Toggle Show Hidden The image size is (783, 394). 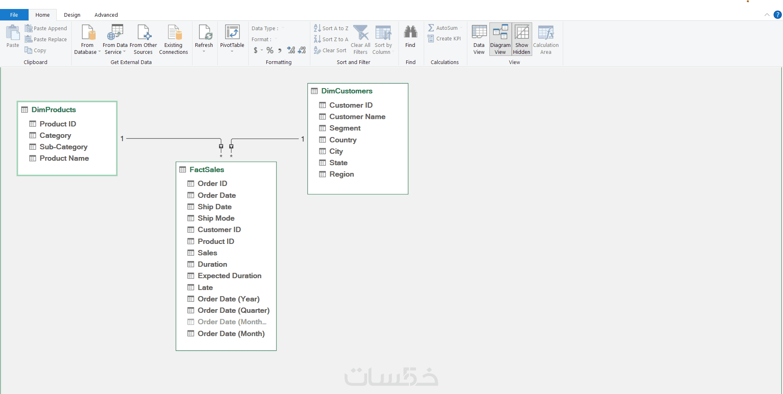522,39
